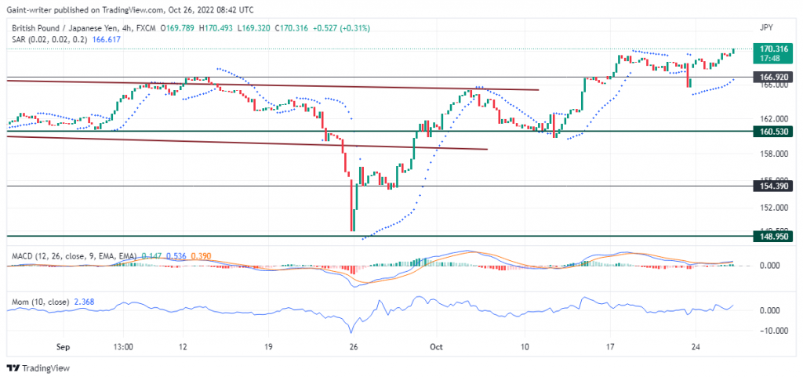Click the low price L169.320
The image size is (803, 380).
tap(255, 29)
